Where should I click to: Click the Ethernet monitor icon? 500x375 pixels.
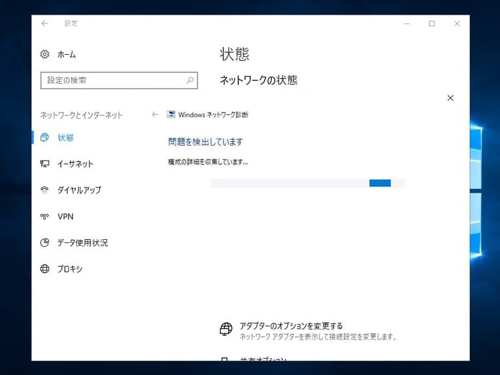(45, 164)
